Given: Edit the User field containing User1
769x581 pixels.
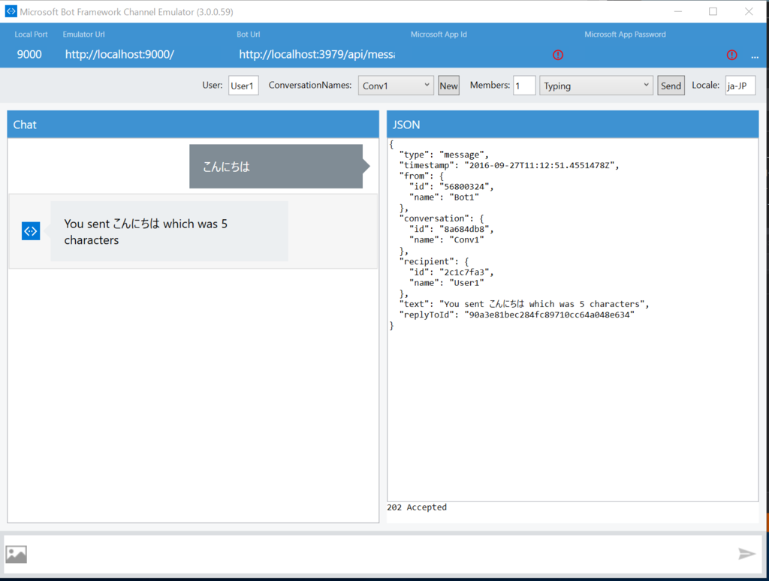Looking at the screenshot, I should [x=243, y=86].
